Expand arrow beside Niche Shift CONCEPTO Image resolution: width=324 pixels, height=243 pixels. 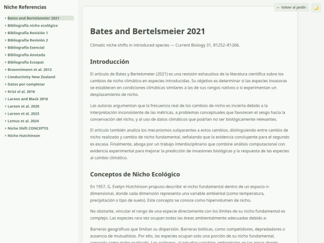point(5,128)
